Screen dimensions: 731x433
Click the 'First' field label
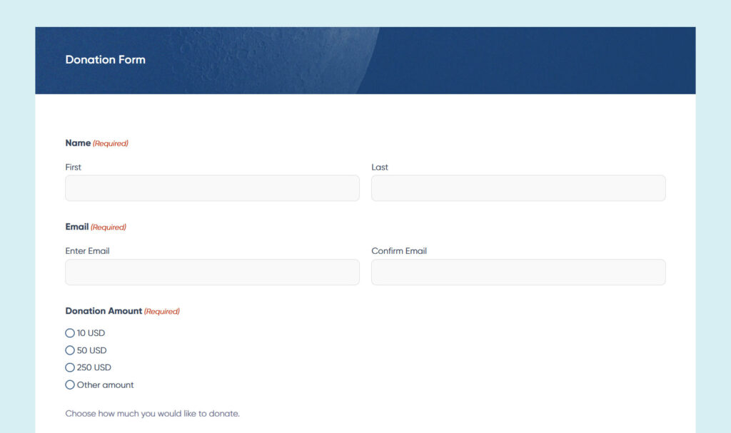[x=73, y=167]
